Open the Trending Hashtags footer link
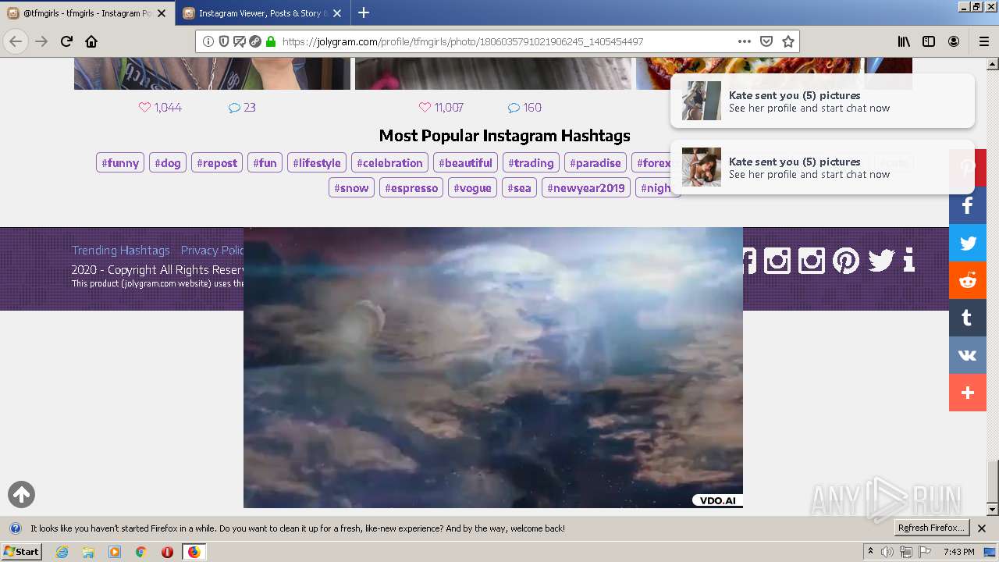 tap(121, 251)
